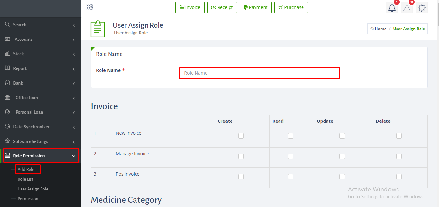The width and height of the screenshot is (439, 207).
Task: Click the Invoice button in top bar
Action: [190, 7]
